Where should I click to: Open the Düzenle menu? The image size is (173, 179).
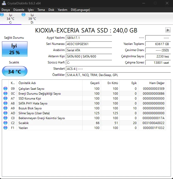(19, 10)
